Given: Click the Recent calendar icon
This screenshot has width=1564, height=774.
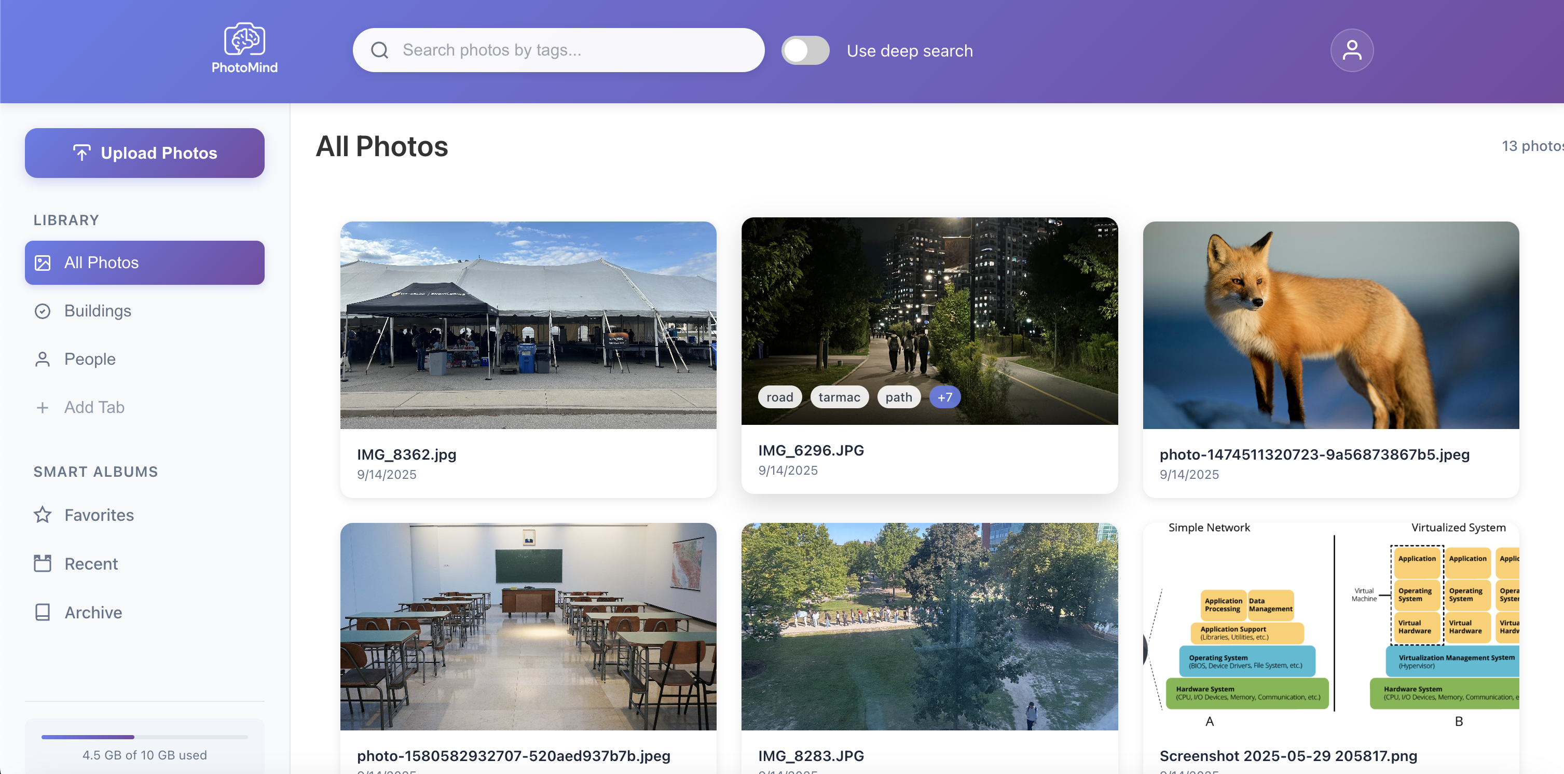Looking at the screenshot, I should tap(43, 563).
